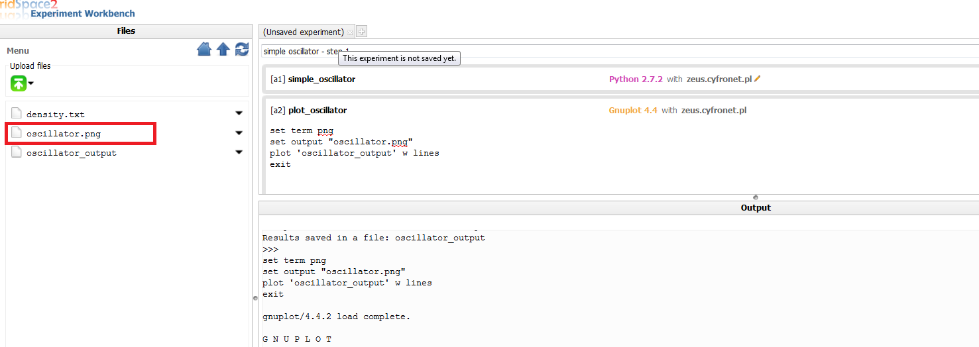Screen dimensions: 979x347
Task: Click the Python 2.7.2 interpreter link
Action: (636, 79)
